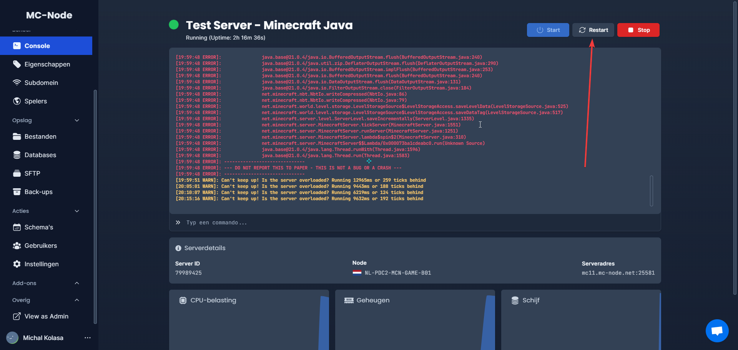This screenshot has height=350, width=738.
Task: Click the View as Admin link
Action: tap(46, 316)
